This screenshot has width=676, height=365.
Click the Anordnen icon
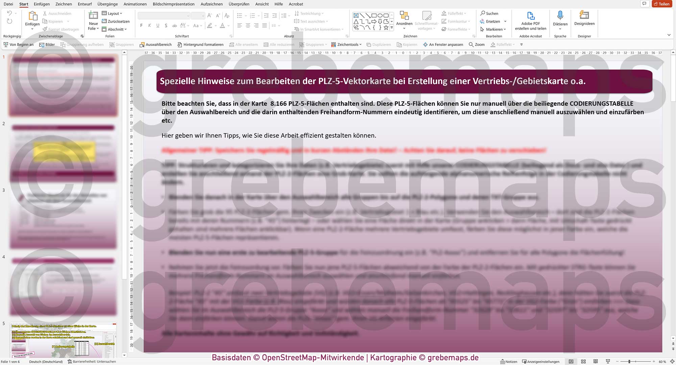pos(404,16)
